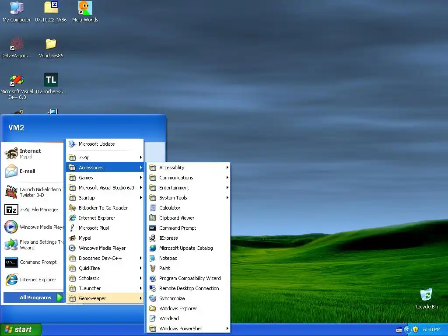
Task: Open the Entertainment submenu
Action: [x=188, y=188]
